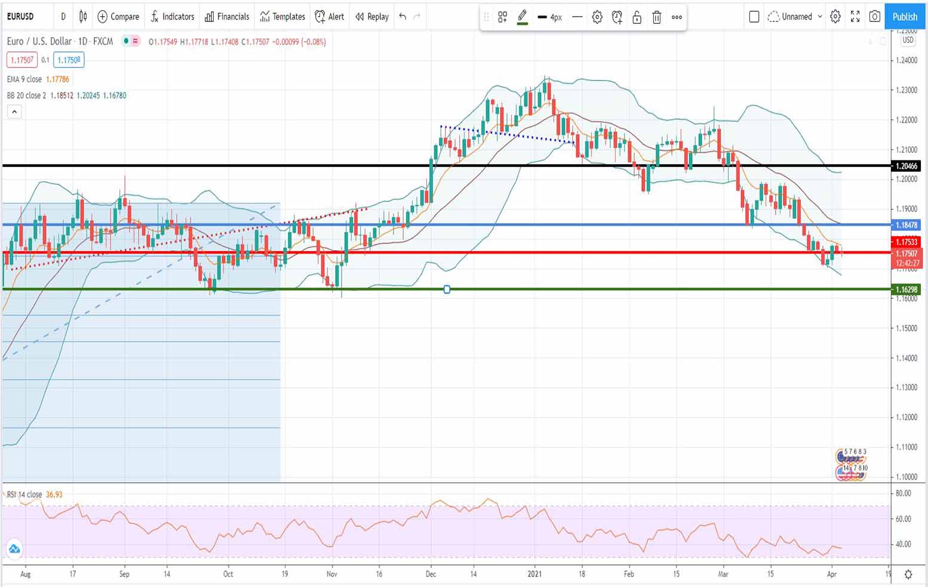Toggle the layout square next to Unnamed
The width and height of the screenshot is (928, 587).
coord(754,17)
